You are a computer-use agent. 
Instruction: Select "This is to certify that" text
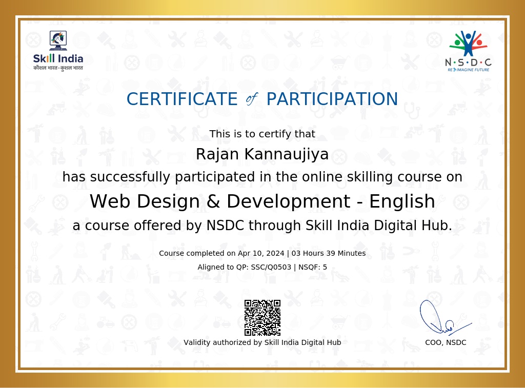pyautogui.click(x=262, y=134)
